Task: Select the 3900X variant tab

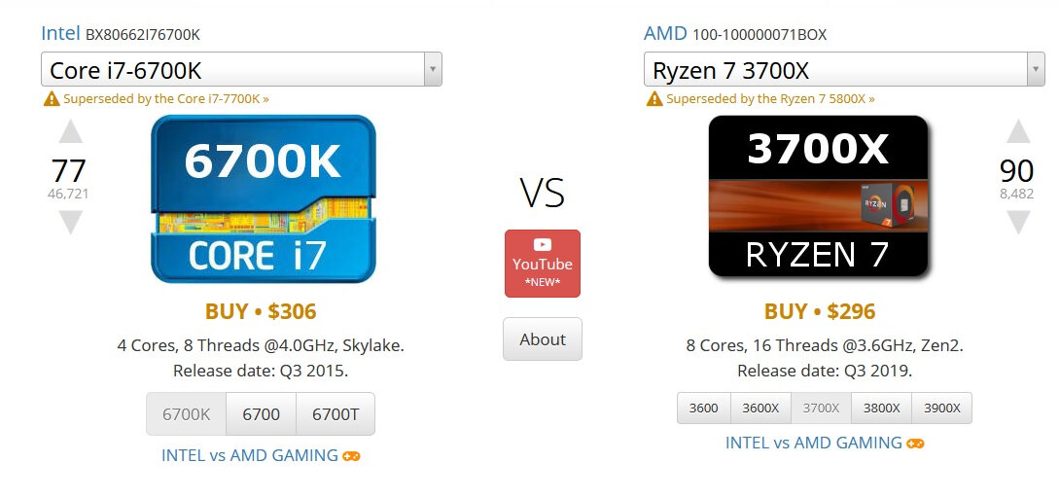Action: point(941,409)
